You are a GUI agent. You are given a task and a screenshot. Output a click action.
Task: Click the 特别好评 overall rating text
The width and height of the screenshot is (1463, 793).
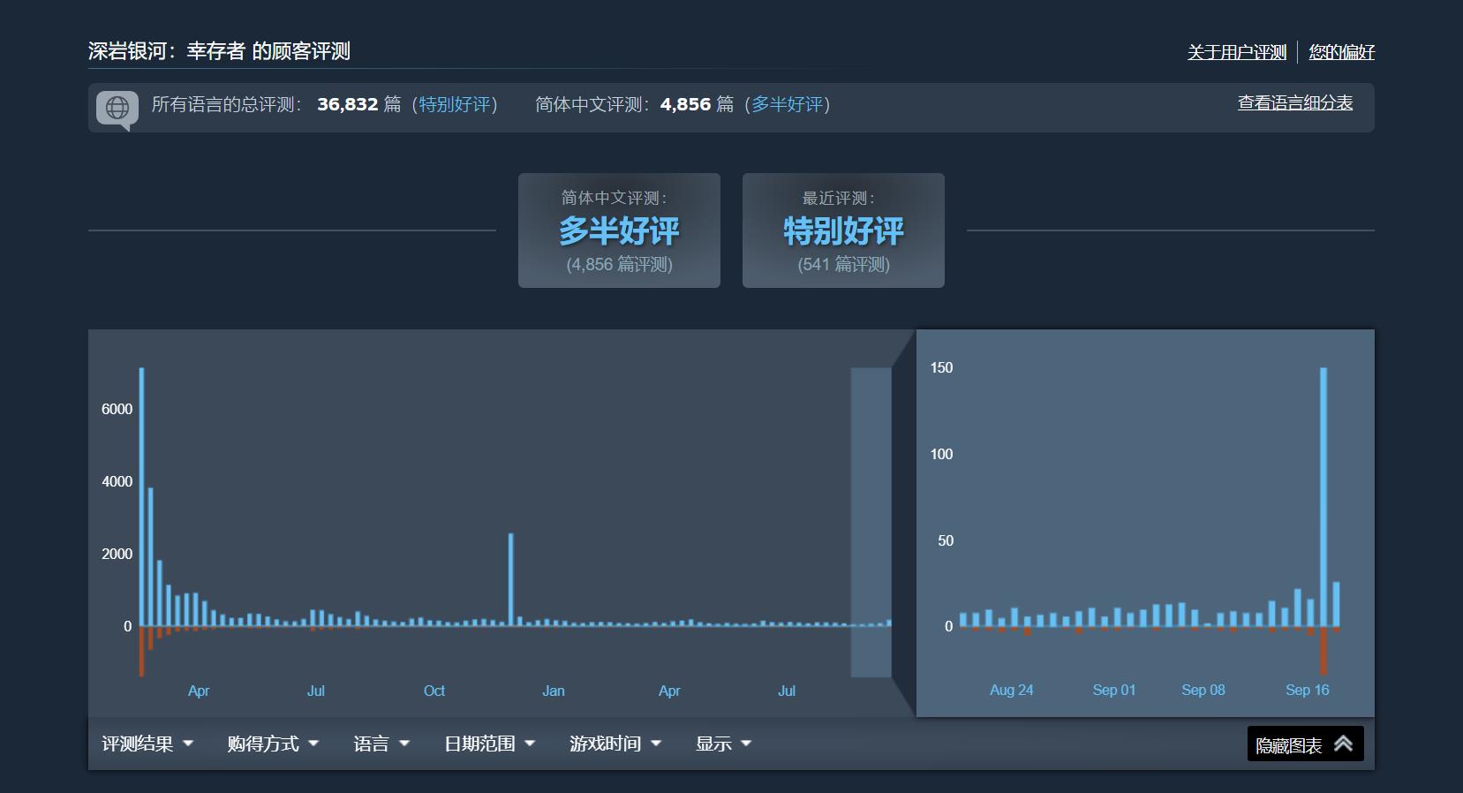point(454,104)
